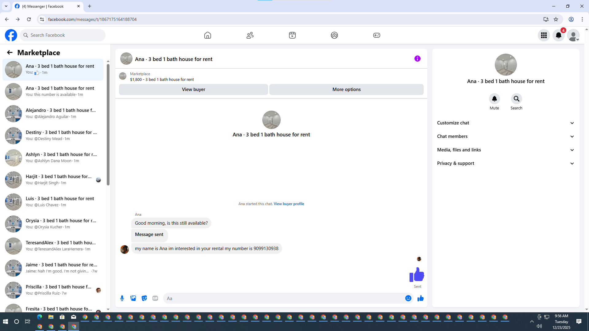The image size is (589, 331).
Task: Open the Facebook menu grid icon
Action: (x=544, y=35)
